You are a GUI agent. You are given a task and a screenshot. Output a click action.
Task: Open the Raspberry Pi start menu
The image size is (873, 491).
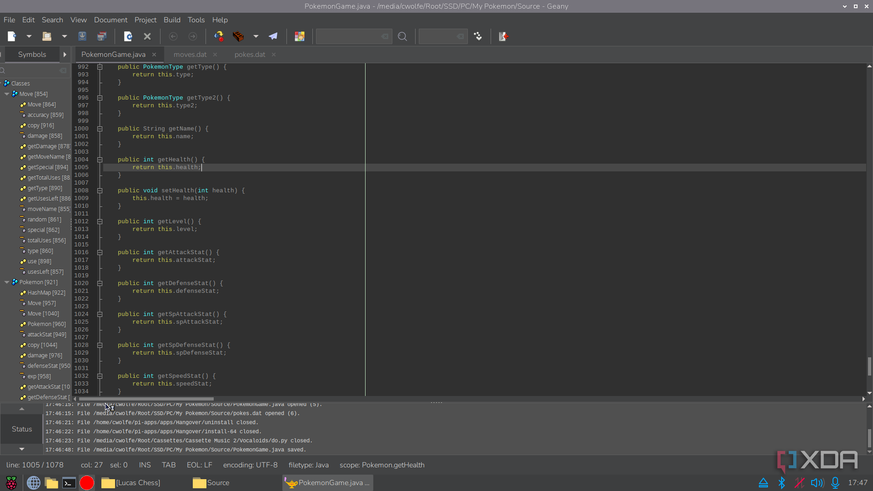tap(11, 483)
